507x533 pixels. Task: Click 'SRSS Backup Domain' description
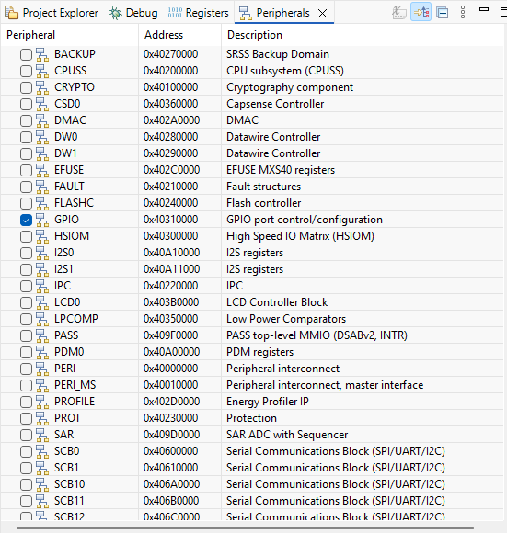278,54
